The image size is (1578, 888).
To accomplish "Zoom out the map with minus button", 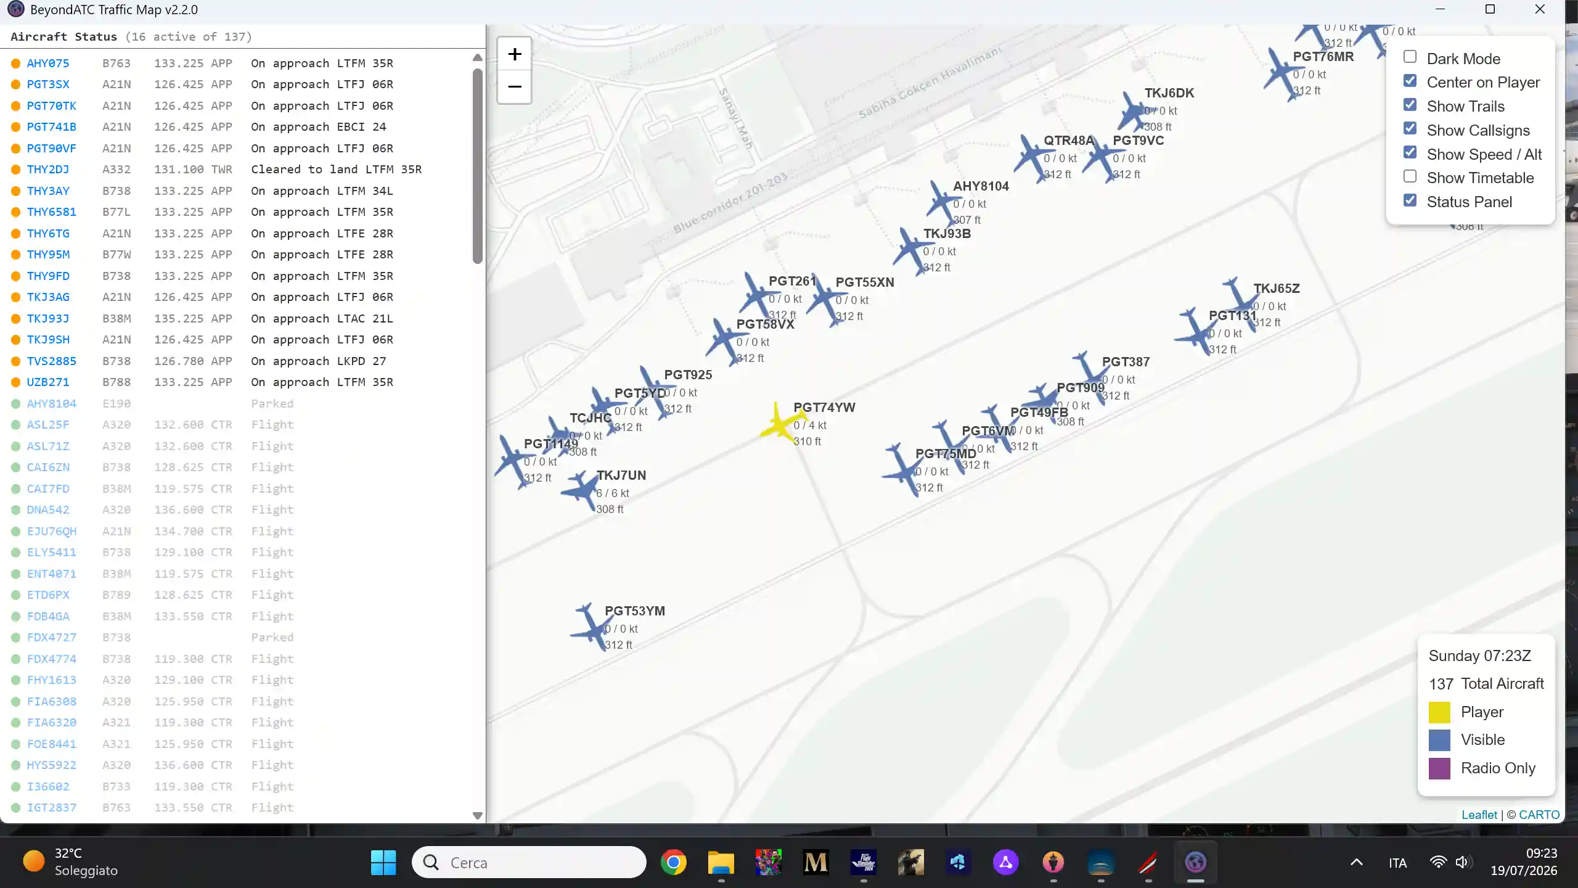I will (x=514, y=87).
